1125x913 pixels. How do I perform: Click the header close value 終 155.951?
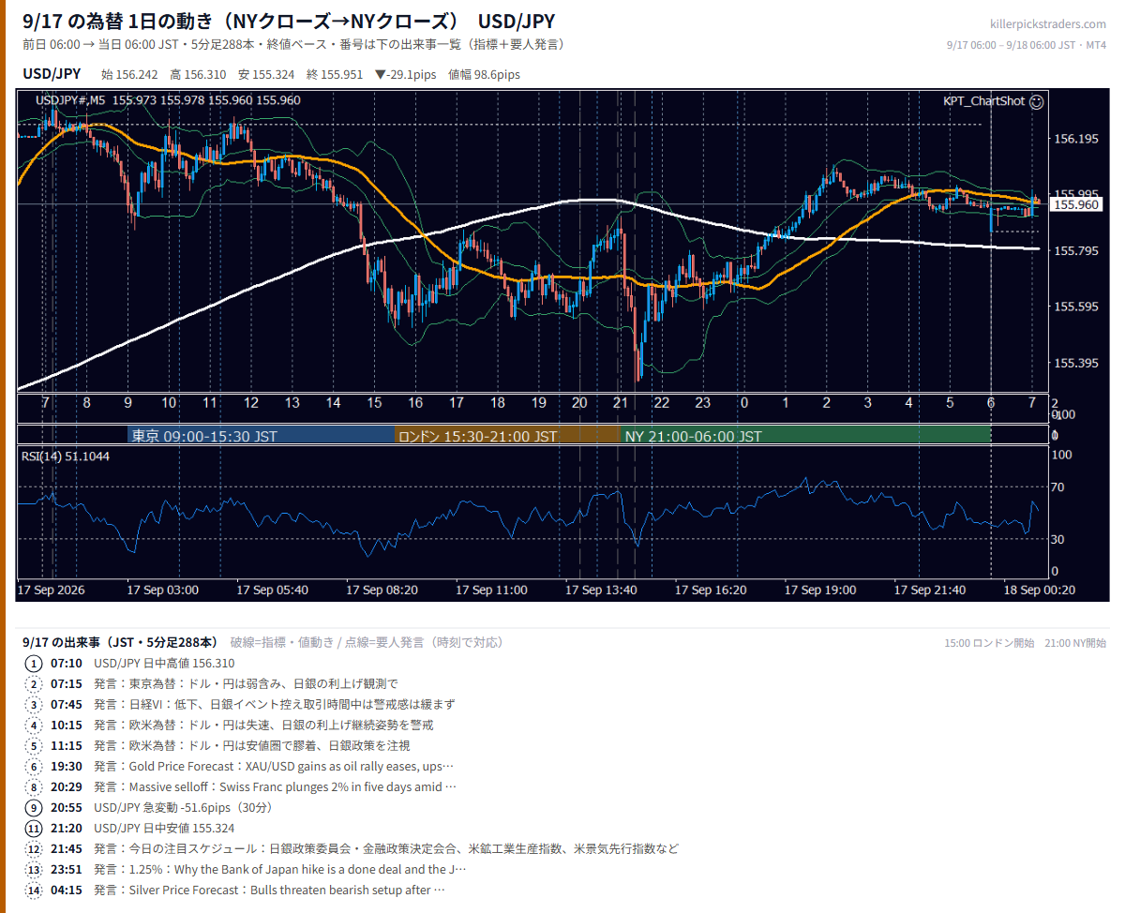click(335, 75)
